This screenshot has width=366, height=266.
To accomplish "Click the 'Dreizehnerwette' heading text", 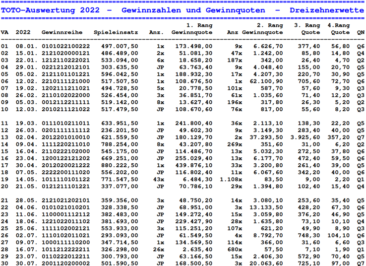I will 327,10.
